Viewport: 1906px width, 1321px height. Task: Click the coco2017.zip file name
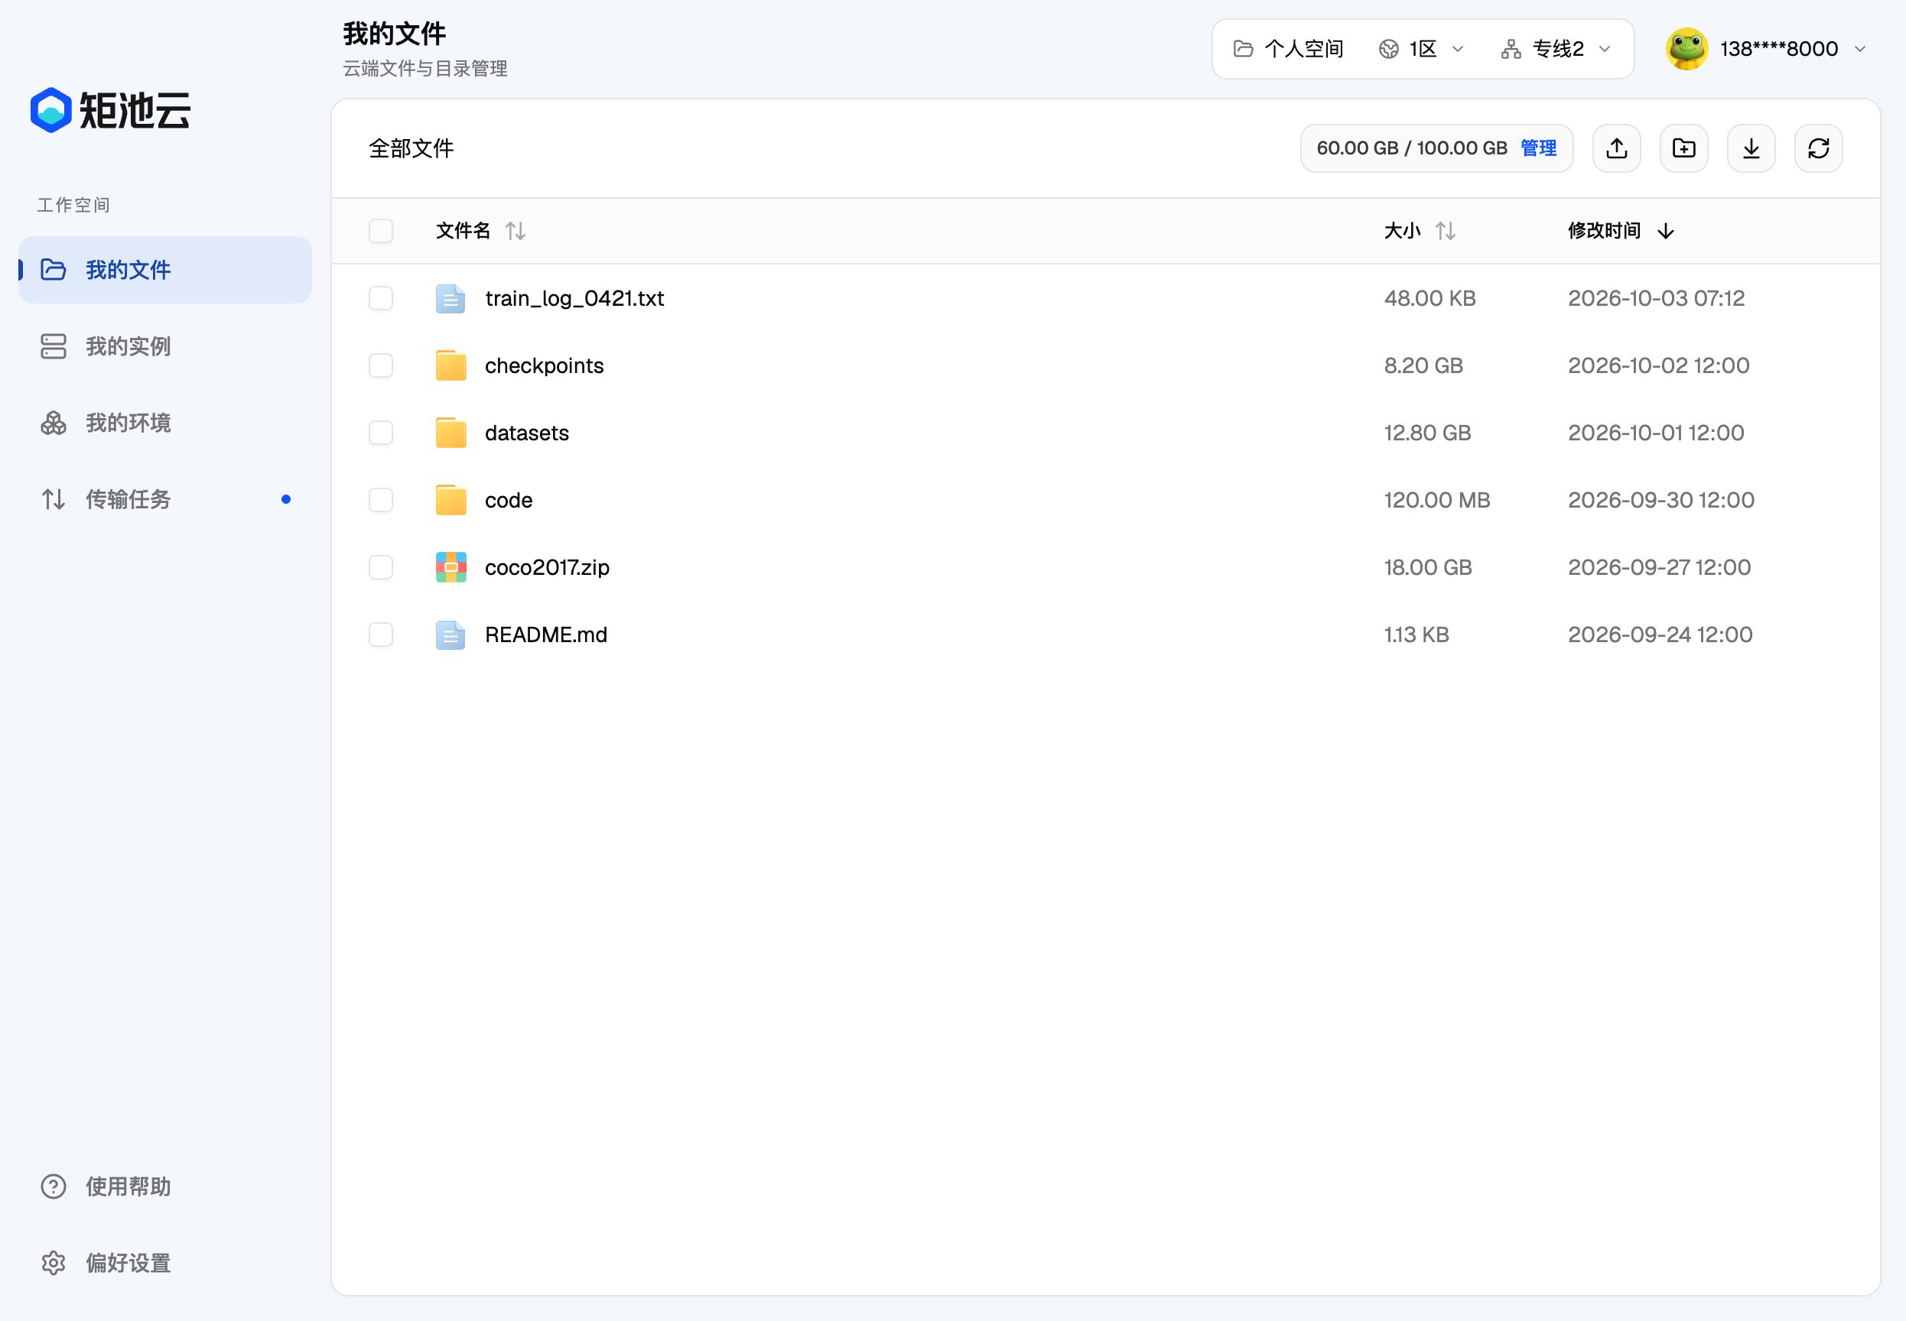pyautogui.click(x=548, y=568)
